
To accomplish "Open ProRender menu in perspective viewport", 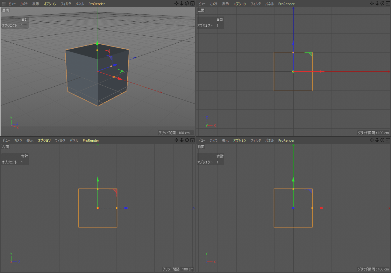I will pos(96,4).
